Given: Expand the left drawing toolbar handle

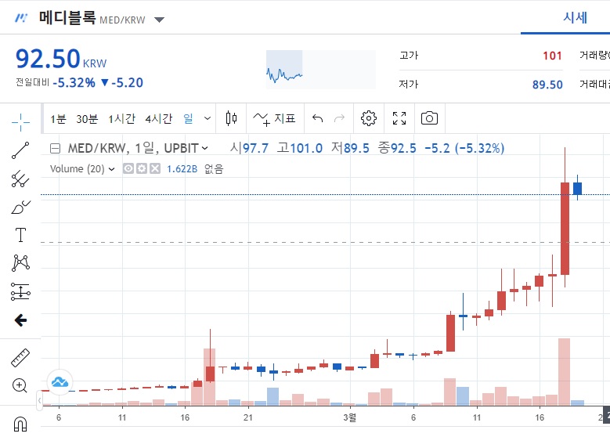Looking at the screenshot, I should tap(39, 400).
